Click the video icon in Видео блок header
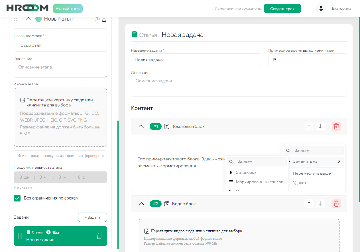 [x=167, y=203]
